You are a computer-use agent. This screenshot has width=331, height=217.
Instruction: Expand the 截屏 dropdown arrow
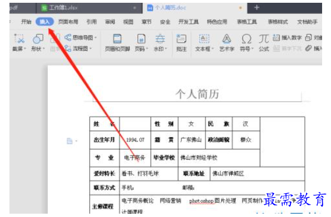coord(25,49)
